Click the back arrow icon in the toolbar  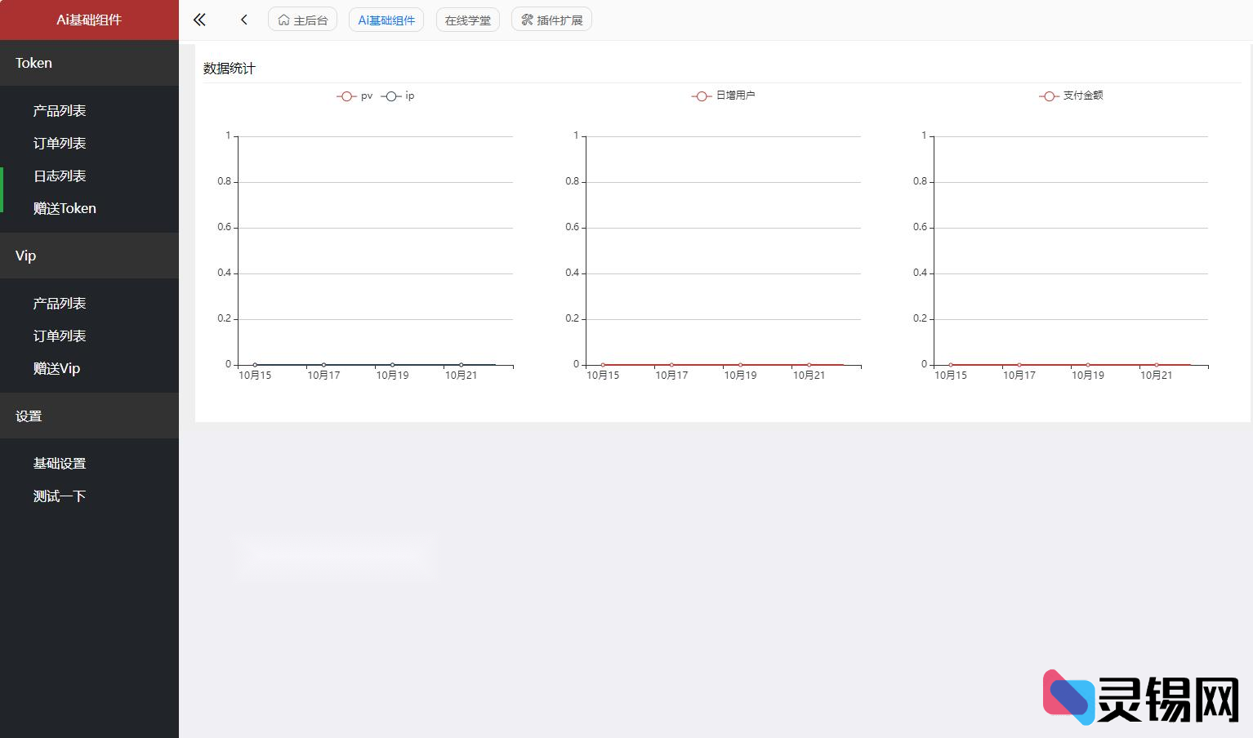pyautogui.click(x=243, y=19)
